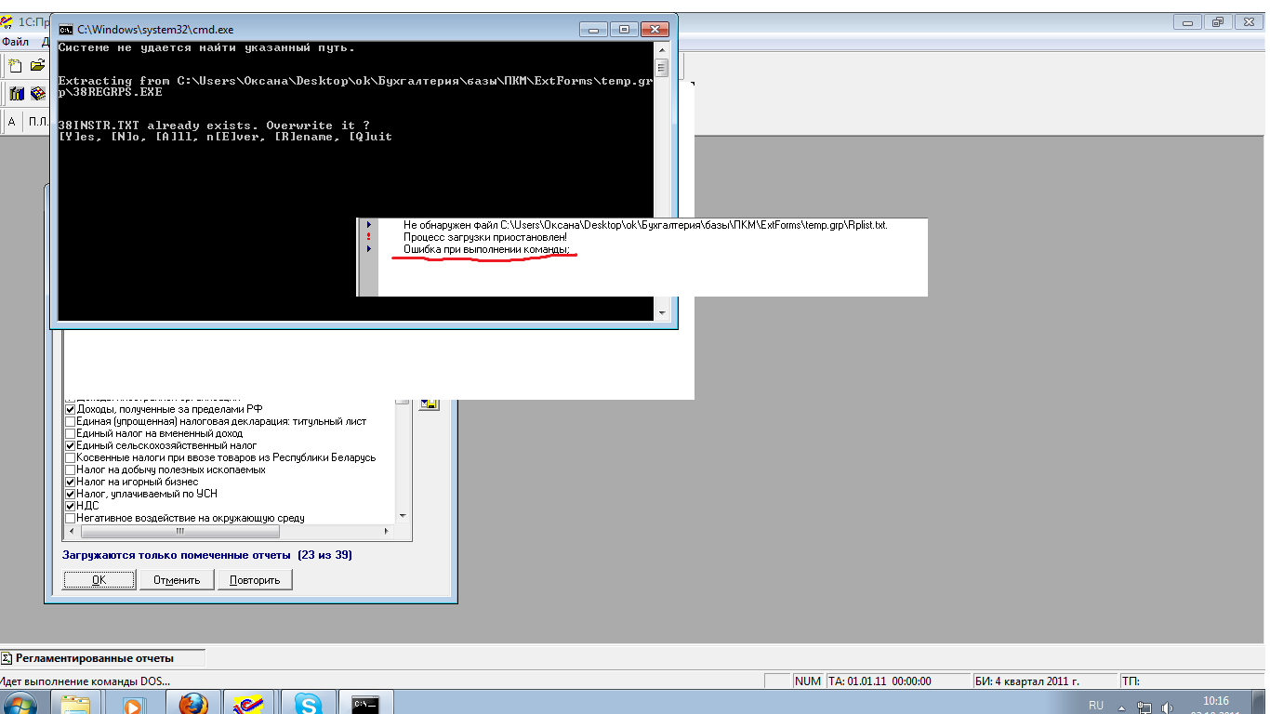
Task: Open Windows Explorer from the taskbar
Action: (75, 704)
